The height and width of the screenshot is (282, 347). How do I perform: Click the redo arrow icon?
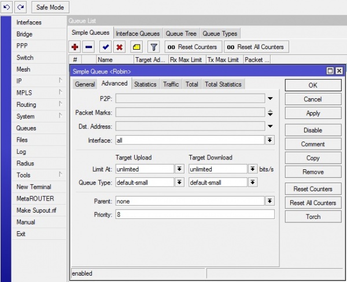(21, 8)
